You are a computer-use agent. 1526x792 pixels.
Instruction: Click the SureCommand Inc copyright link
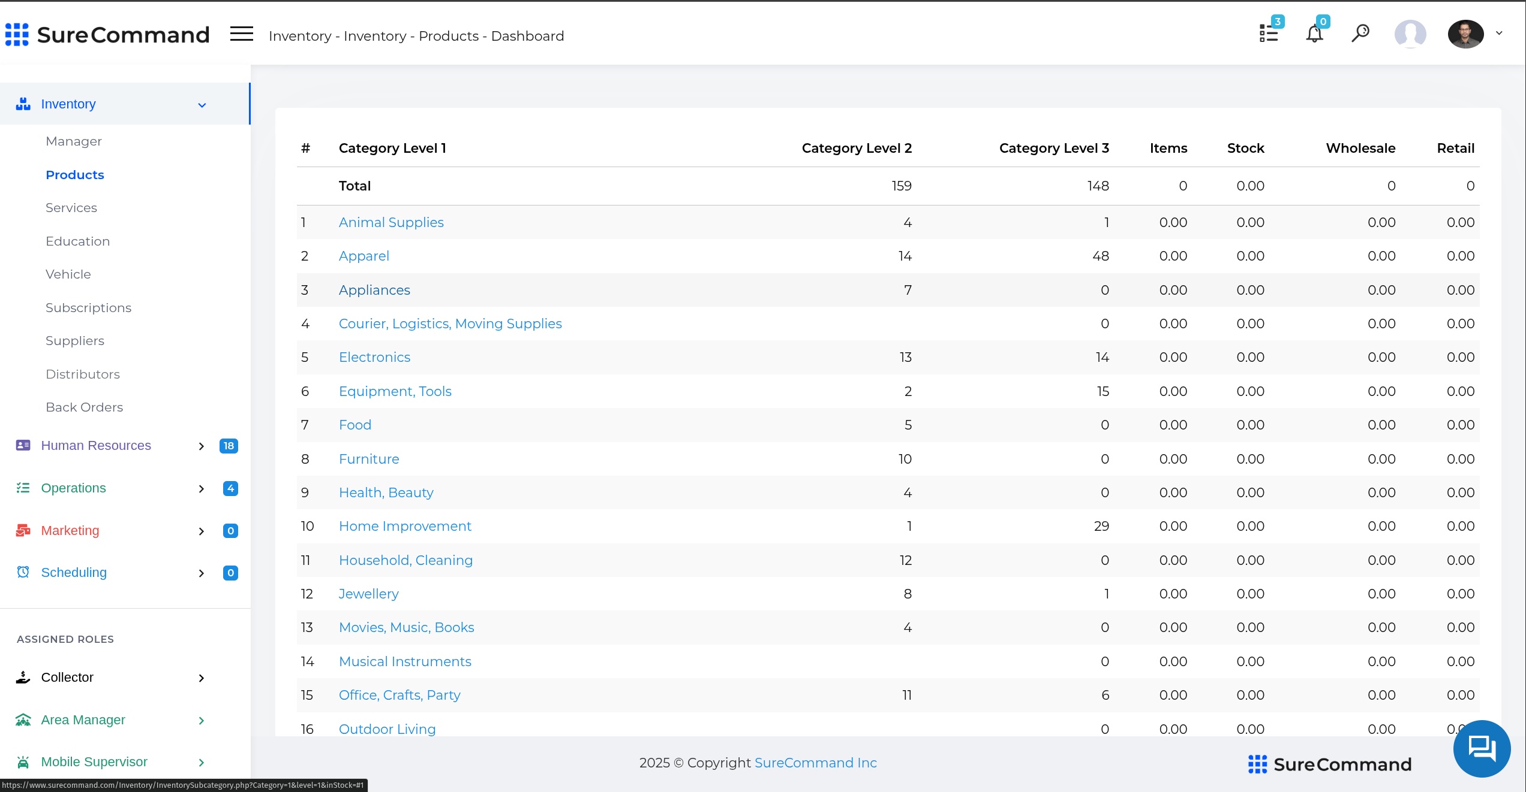[815, 763]
